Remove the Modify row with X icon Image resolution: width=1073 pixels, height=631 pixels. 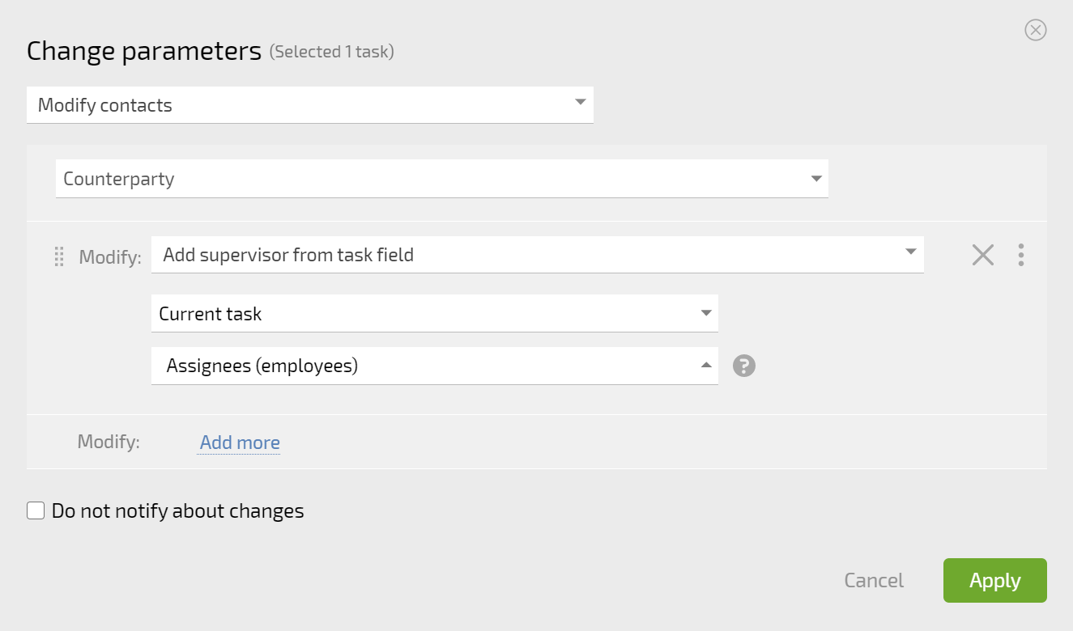click(x=983, y=255)
